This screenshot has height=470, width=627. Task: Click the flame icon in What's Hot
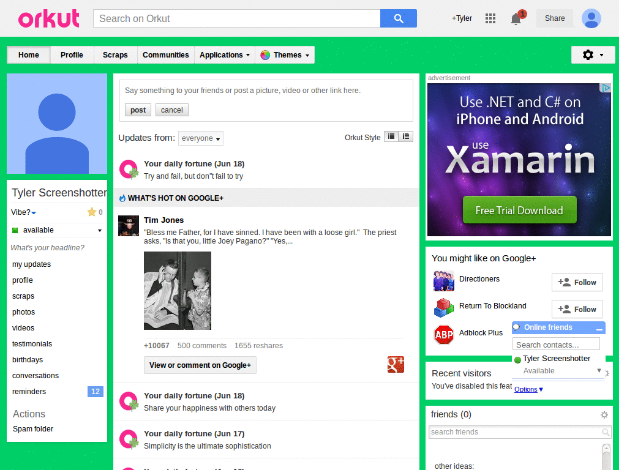(x=122, y=198)
